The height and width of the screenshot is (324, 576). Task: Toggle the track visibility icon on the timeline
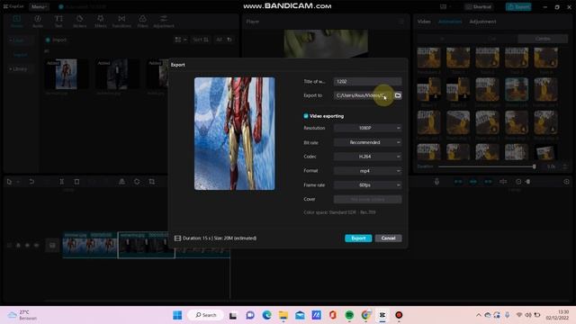click(27, 245)
